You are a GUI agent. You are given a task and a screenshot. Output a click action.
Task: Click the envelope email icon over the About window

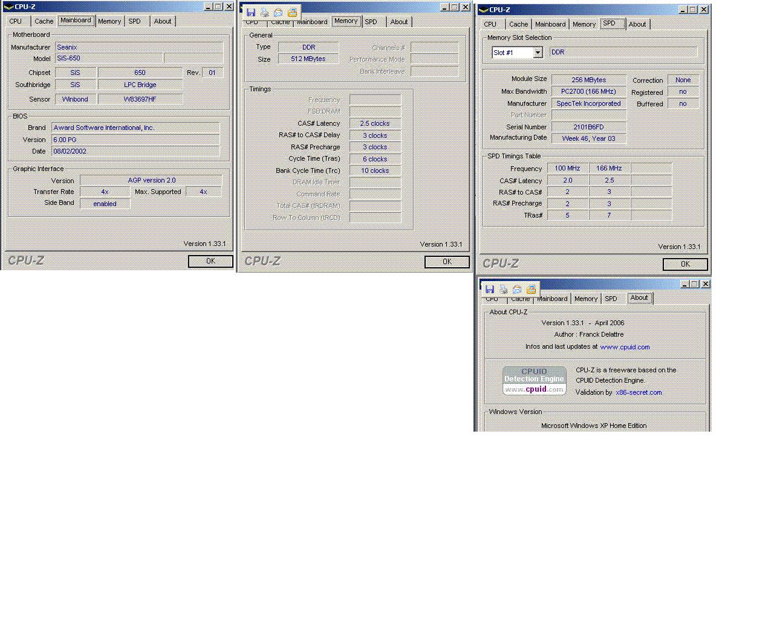pos(517,290)
